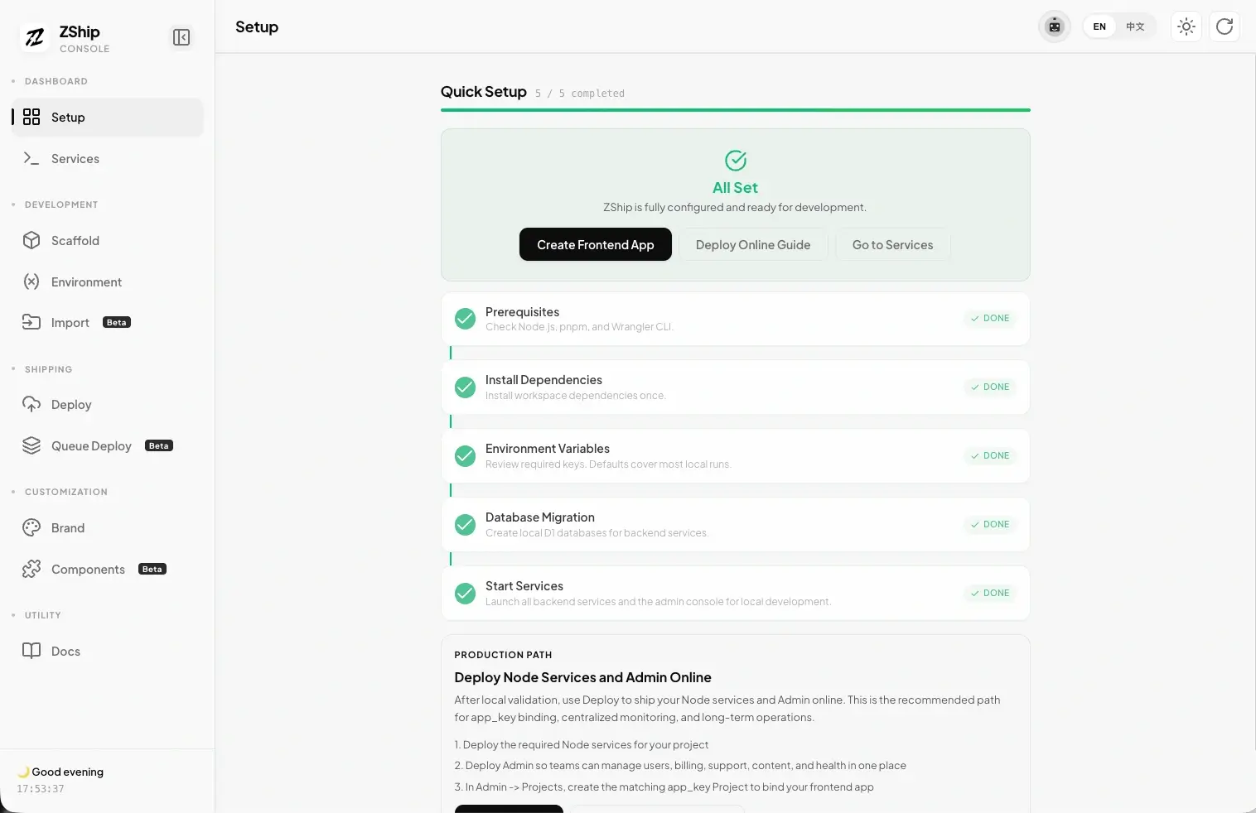Click Start Services green check icon
The width and height of the screenshot is (1256, 813).
[x=466, y=593]
